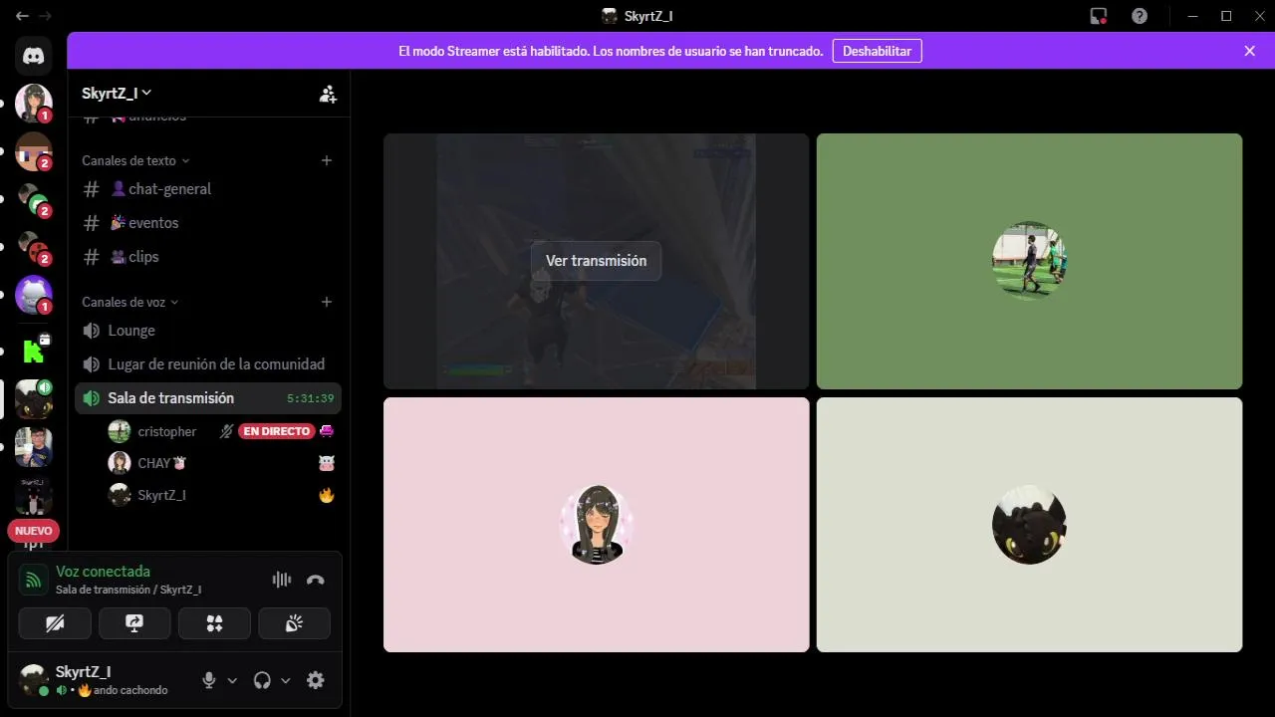Click Deshabilitar streamer mode button
The height and width of the screenshot is (717, 1275).
click(x=877, y=51)
